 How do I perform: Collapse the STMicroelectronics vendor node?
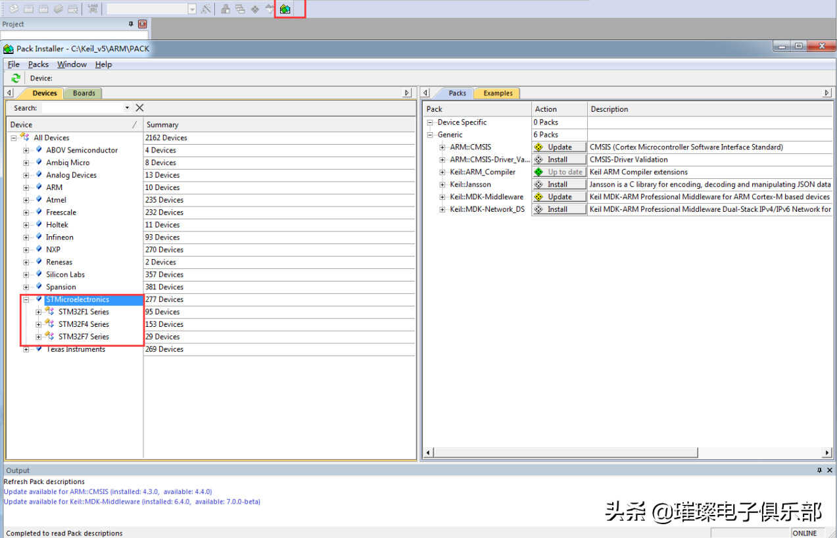(26, 299)
